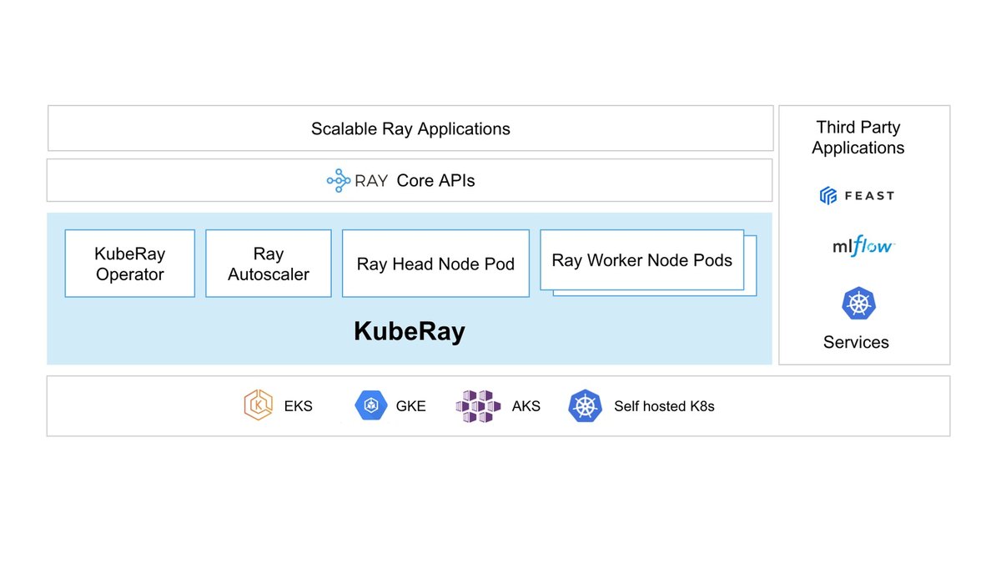Click the blue GKE hexagon icon

click(x=370, y=405)
